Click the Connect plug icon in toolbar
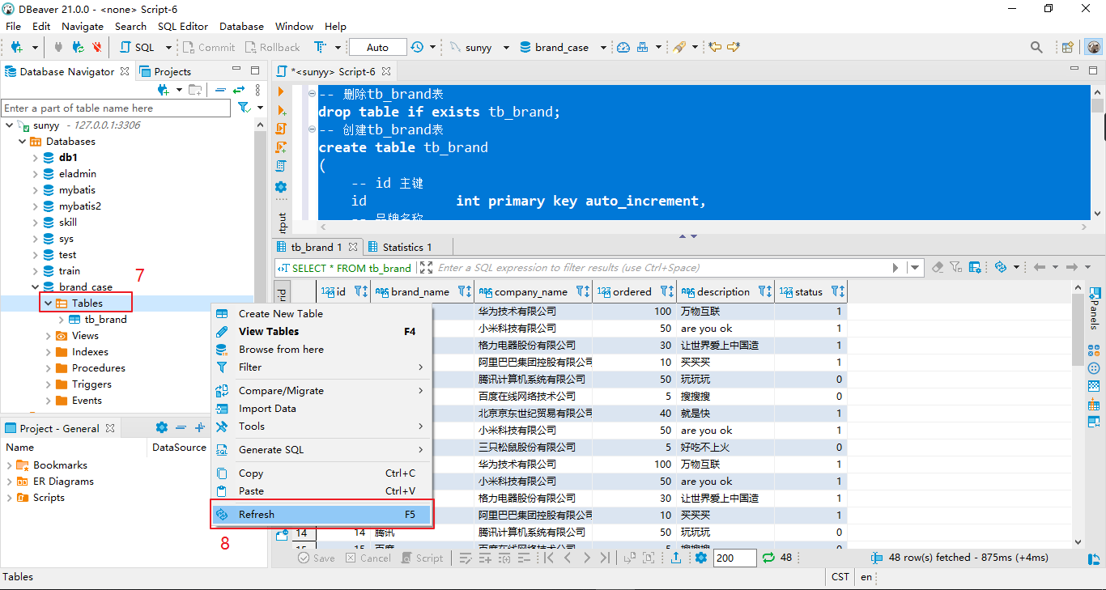The width and height of the screenshot is (1106, 590). 58,48
